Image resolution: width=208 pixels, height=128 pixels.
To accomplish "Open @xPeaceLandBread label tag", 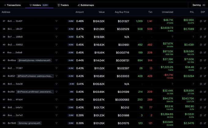I will (x=35, y=92).
